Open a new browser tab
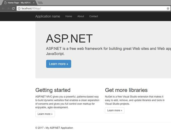Viewport: 171px width, 133px height. point(40,3)
